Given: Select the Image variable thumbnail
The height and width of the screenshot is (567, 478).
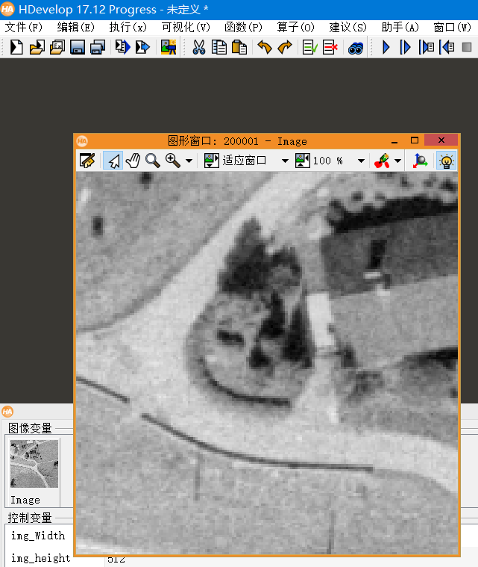Looking at the screenshot, I should 34,464.
